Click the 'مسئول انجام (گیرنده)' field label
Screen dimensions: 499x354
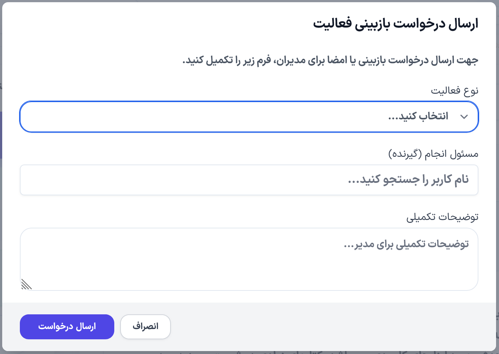point(434,154)
